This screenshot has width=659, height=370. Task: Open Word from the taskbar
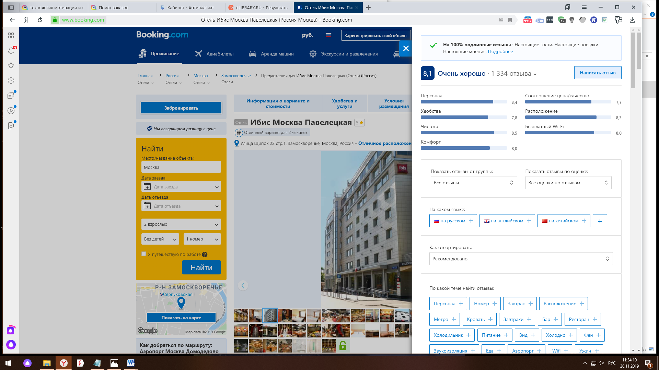point(131,363)
